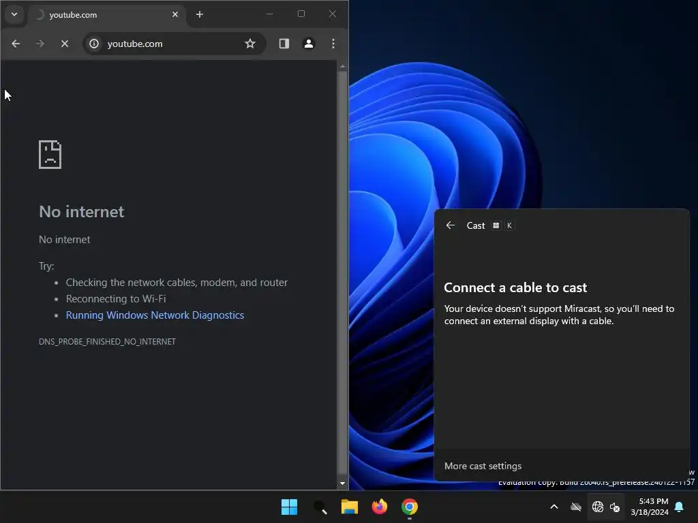Viewport: 698px width, 523px height.
Task: Click the DNS_PROBE_FINISHED_NO_INTERNET error code
Action: (107, 342)
